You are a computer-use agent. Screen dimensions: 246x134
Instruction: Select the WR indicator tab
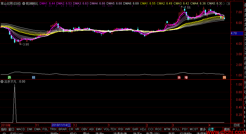(128, 129)
